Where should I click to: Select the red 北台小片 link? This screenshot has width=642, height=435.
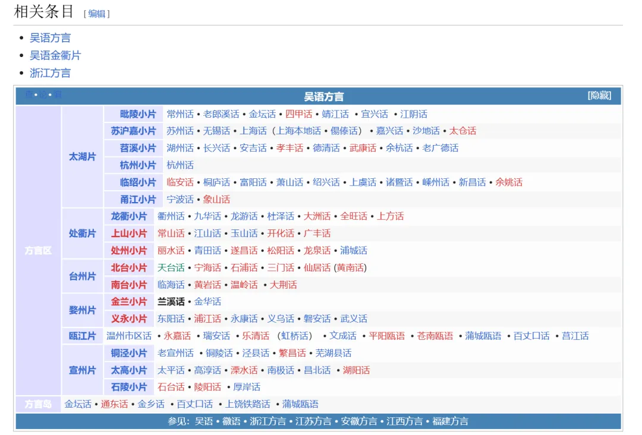point(129,268)
